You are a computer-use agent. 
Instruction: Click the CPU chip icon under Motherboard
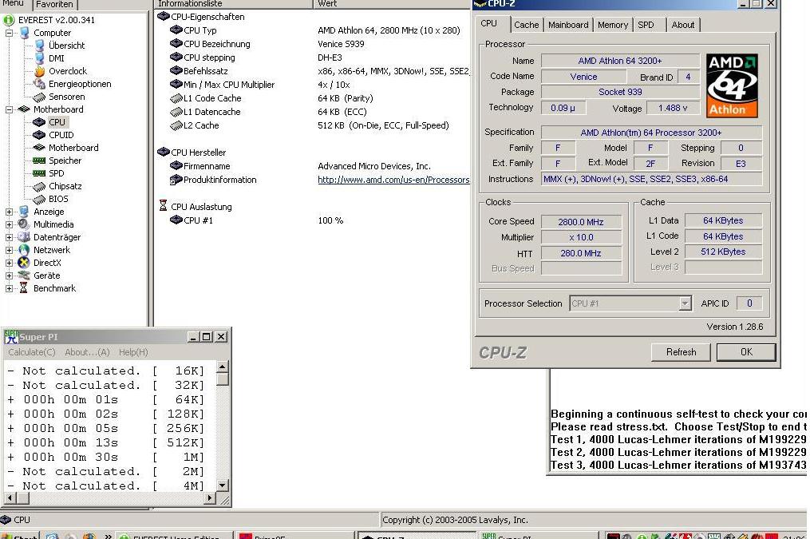tap(39, 122)
